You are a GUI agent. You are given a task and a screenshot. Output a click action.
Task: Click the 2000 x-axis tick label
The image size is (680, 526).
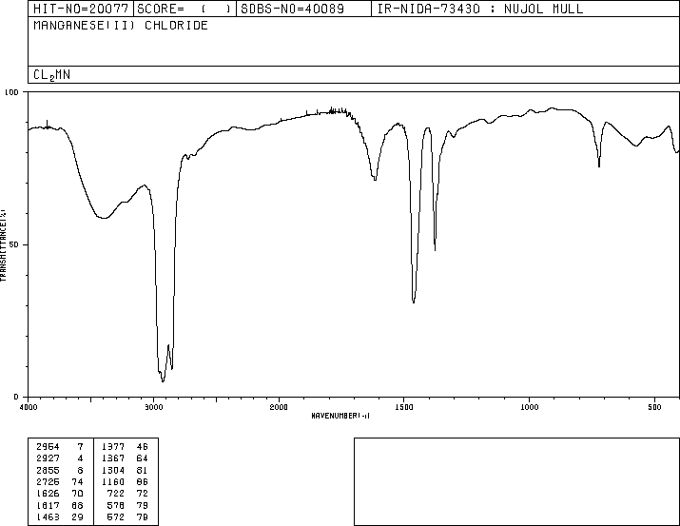pyautogui.click(x=279, y=407)
